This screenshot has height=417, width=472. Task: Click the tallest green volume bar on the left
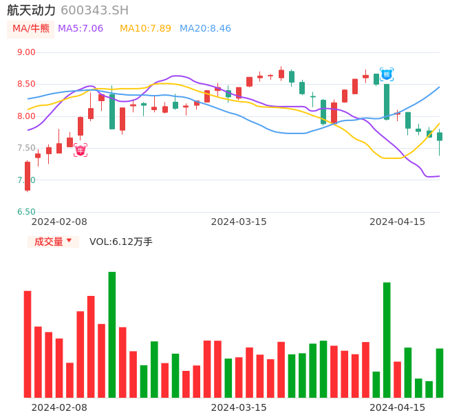click(111, 334)
